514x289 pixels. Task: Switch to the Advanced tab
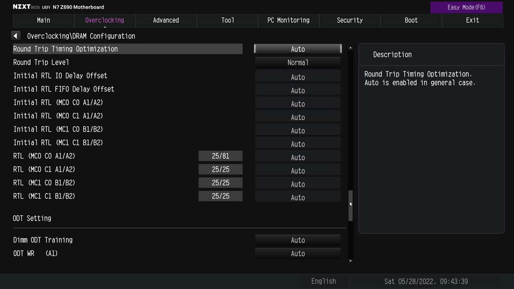(166, 20)
